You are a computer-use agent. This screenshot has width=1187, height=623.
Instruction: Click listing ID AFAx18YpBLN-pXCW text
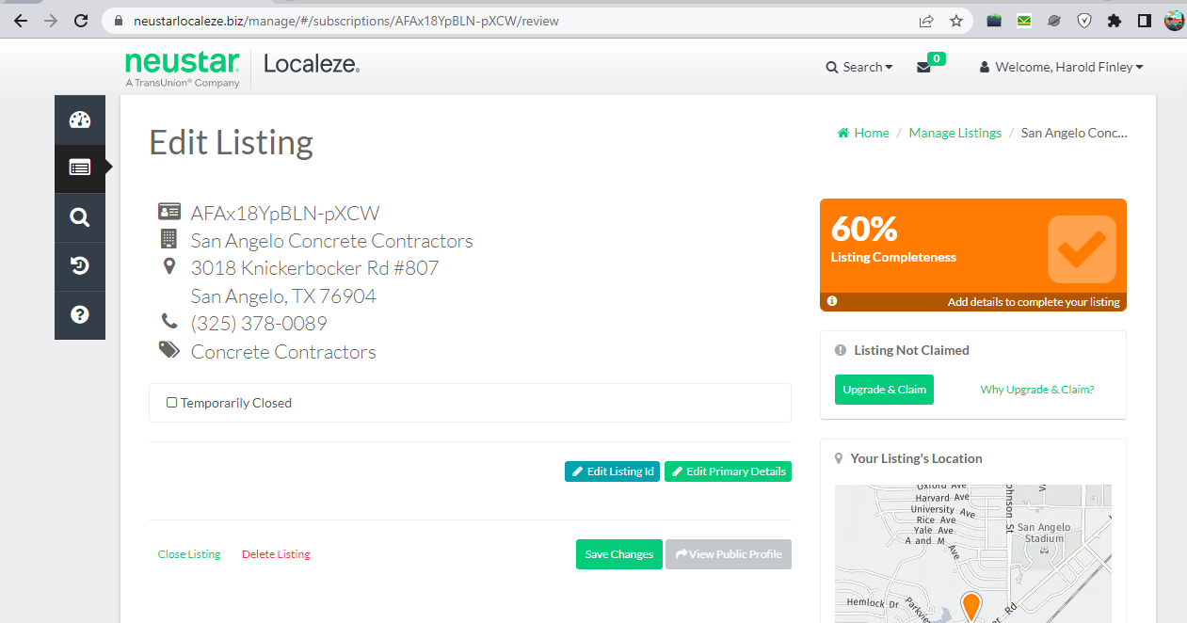coord(285,214)
